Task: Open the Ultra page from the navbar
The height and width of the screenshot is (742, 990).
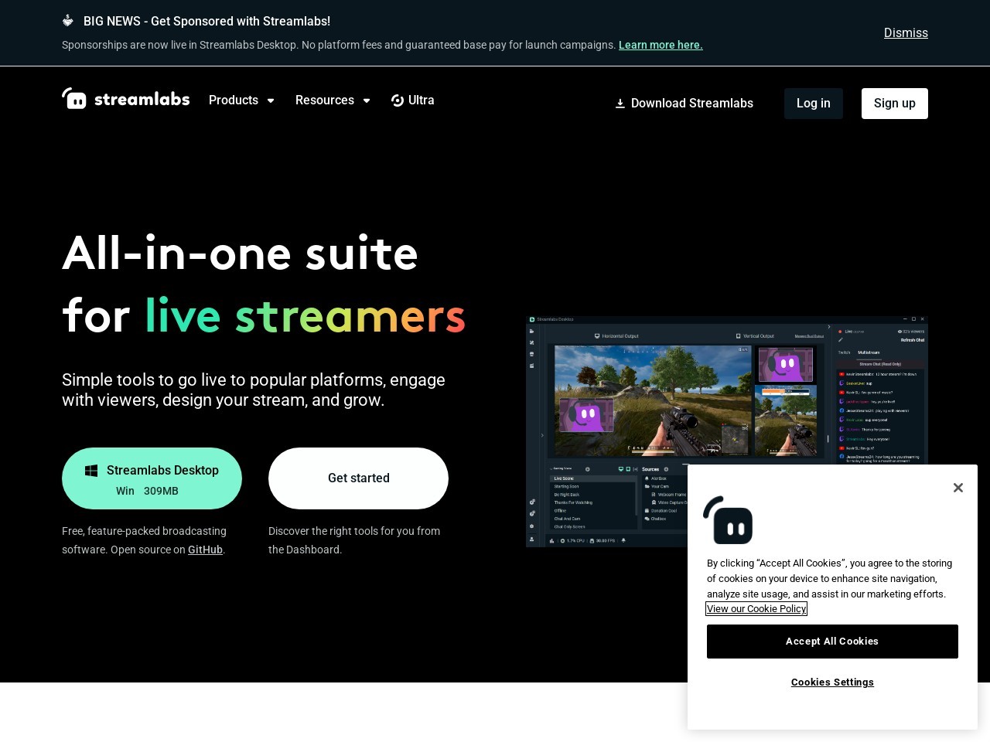Action: tap(421, 100)
